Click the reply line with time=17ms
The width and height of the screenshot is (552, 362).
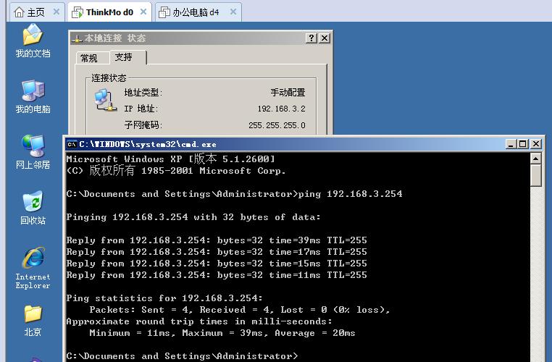click(217, 252)
